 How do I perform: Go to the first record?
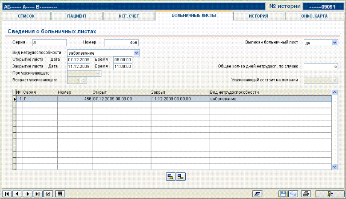[x=7, y=194]
